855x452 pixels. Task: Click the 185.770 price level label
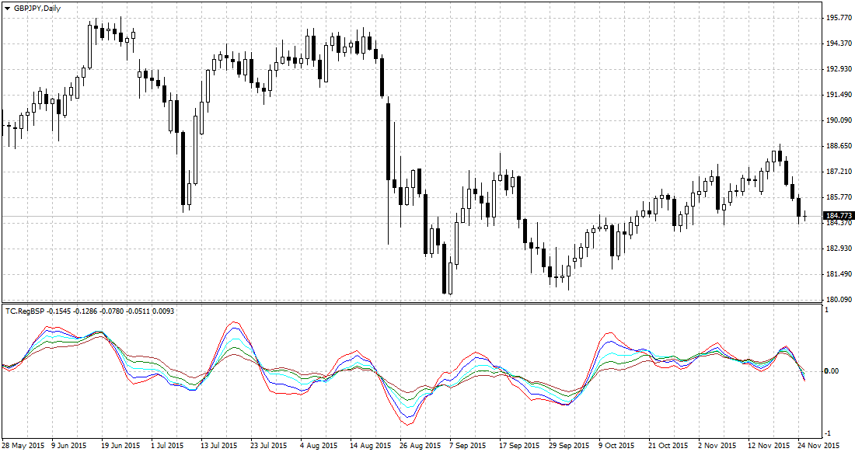click(839, 197)
